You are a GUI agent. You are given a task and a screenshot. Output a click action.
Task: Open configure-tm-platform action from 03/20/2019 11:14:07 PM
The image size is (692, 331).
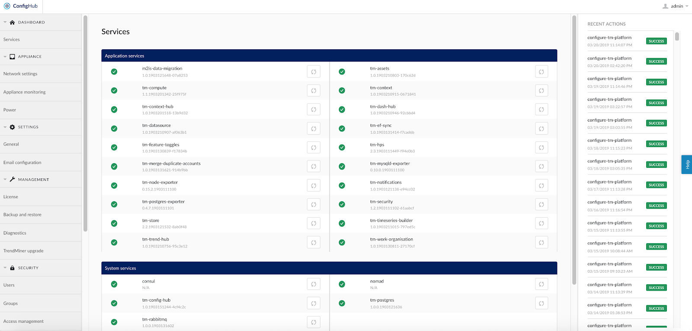(609, 38)
